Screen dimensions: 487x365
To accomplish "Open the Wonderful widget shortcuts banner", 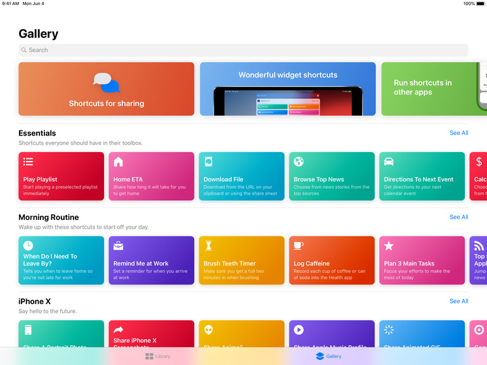I will coord(287,89).
